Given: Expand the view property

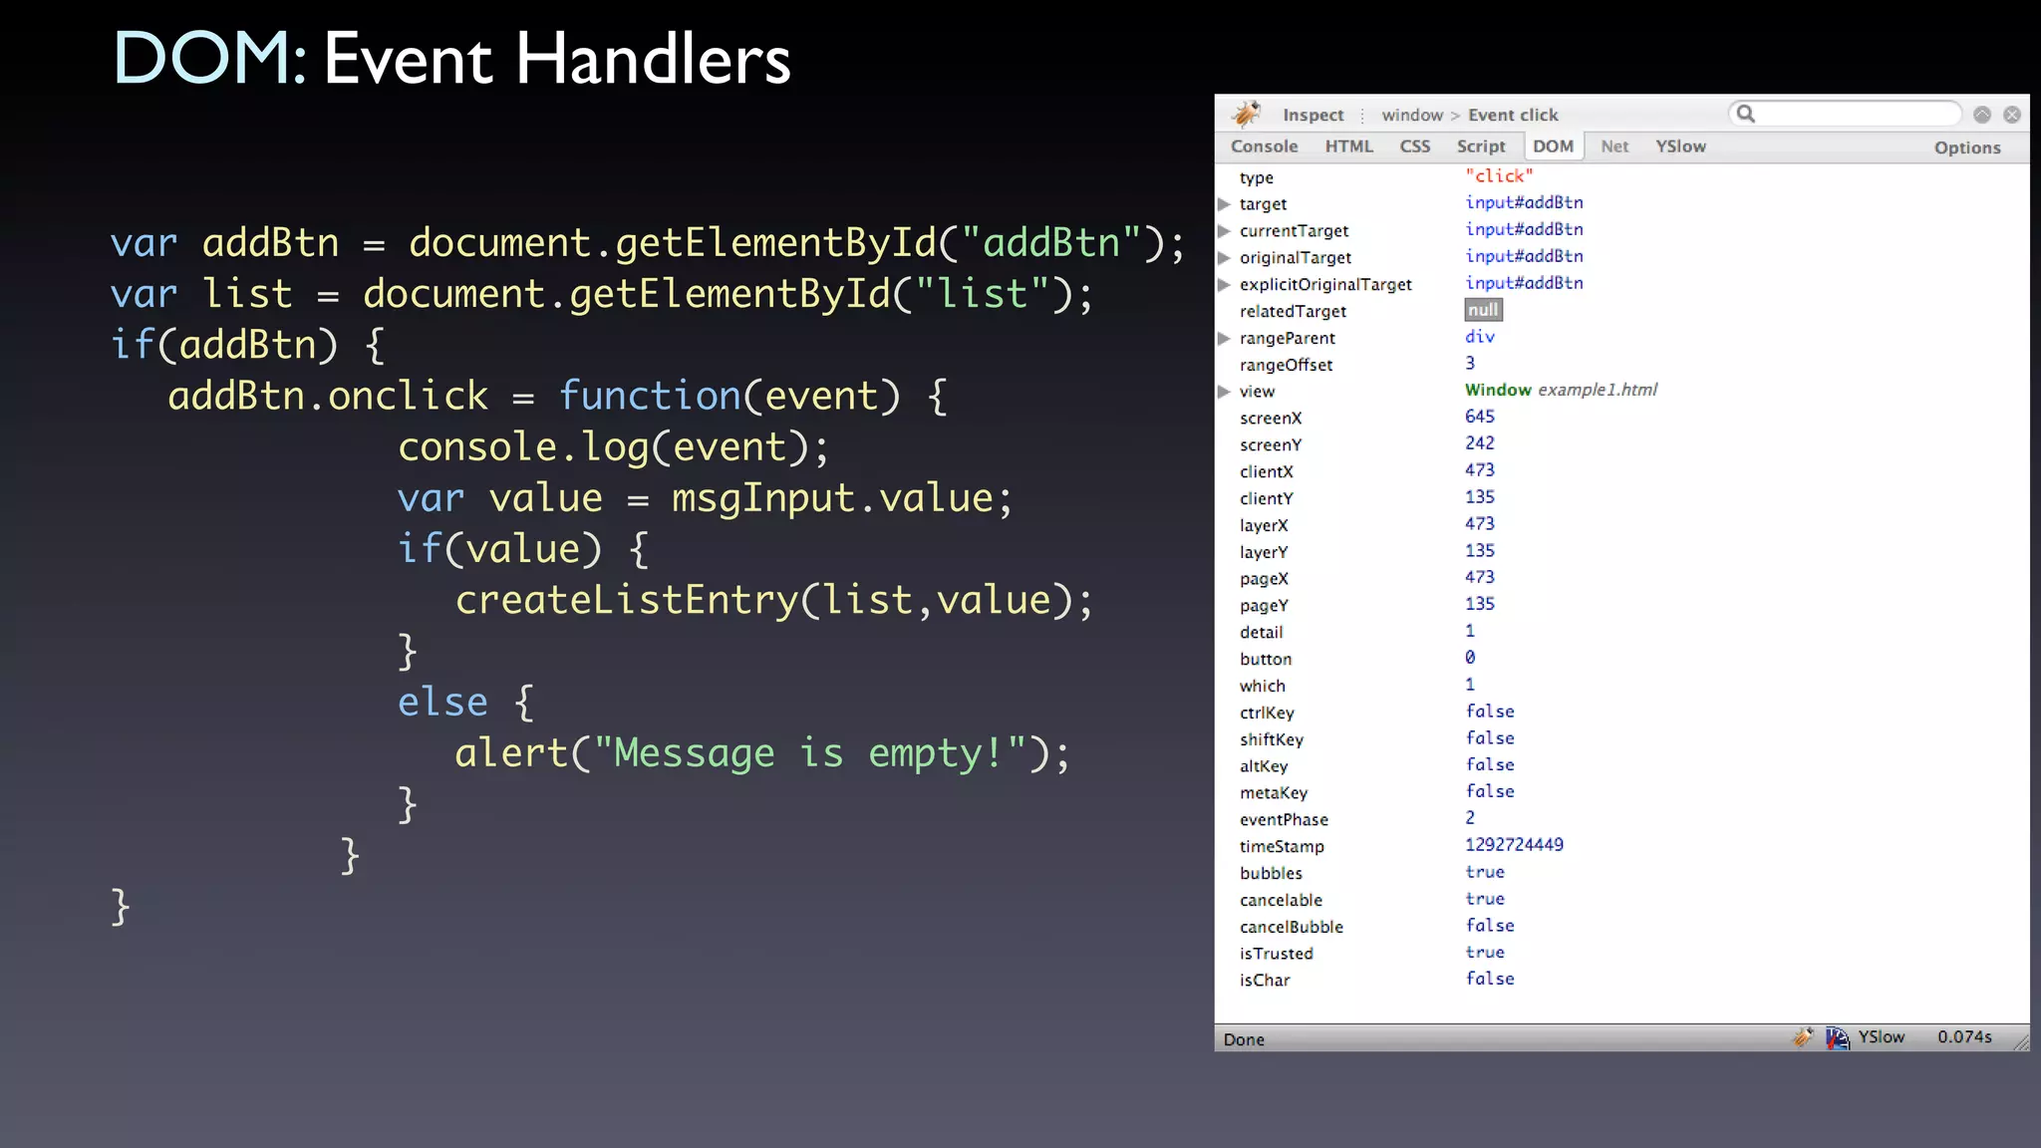Looking at the screenshot, I should coord(1224,392).
